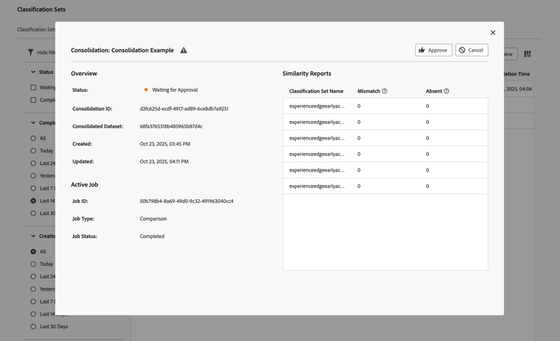Close the consolidation dialog with the X
The height and width of the screenshot is (341, 560).
tap(493, 33)
